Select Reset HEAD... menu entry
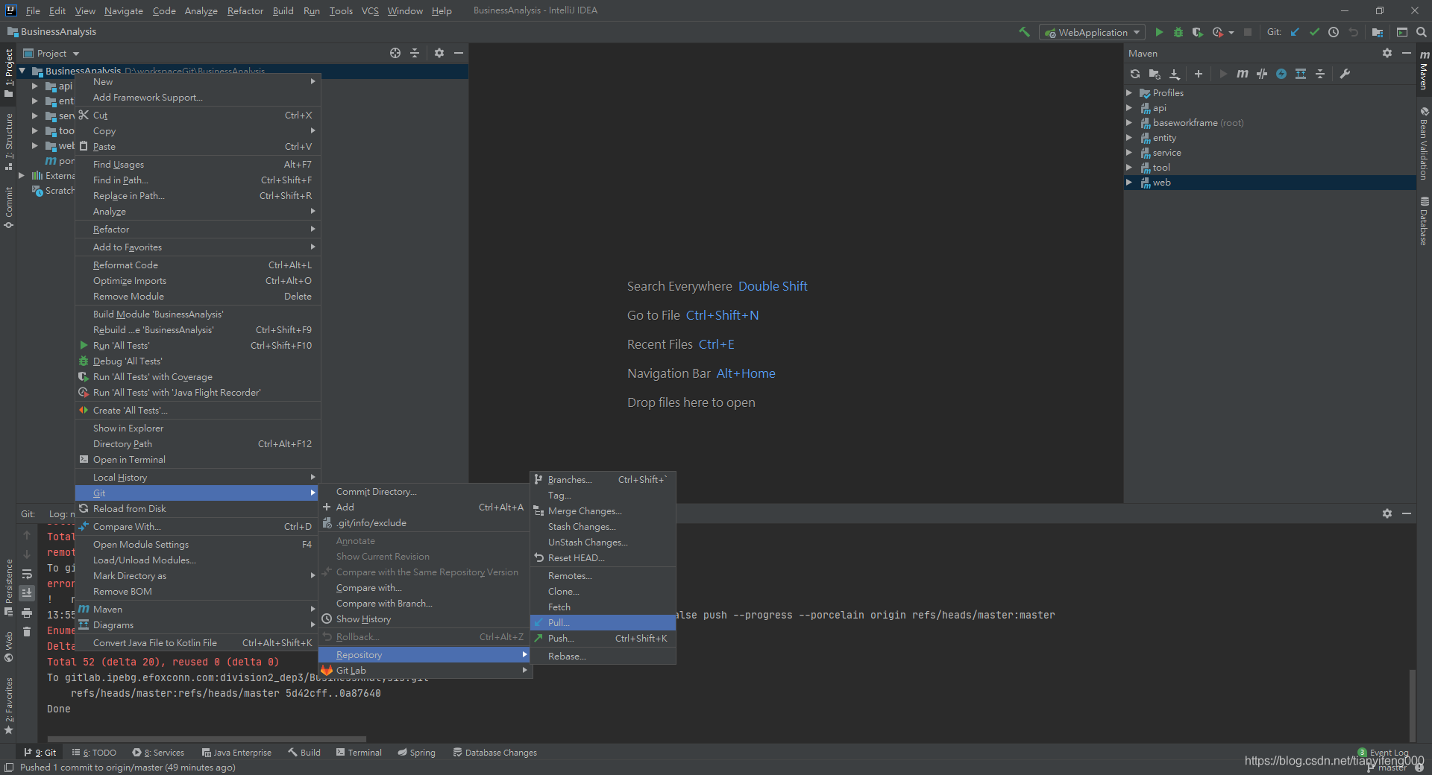This screenshot has height=775, width=1432. (x=603, y=557)
